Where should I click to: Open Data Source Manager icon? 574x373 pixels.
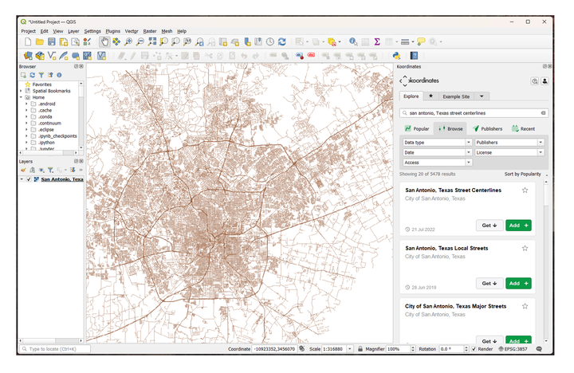click(28, 56)
